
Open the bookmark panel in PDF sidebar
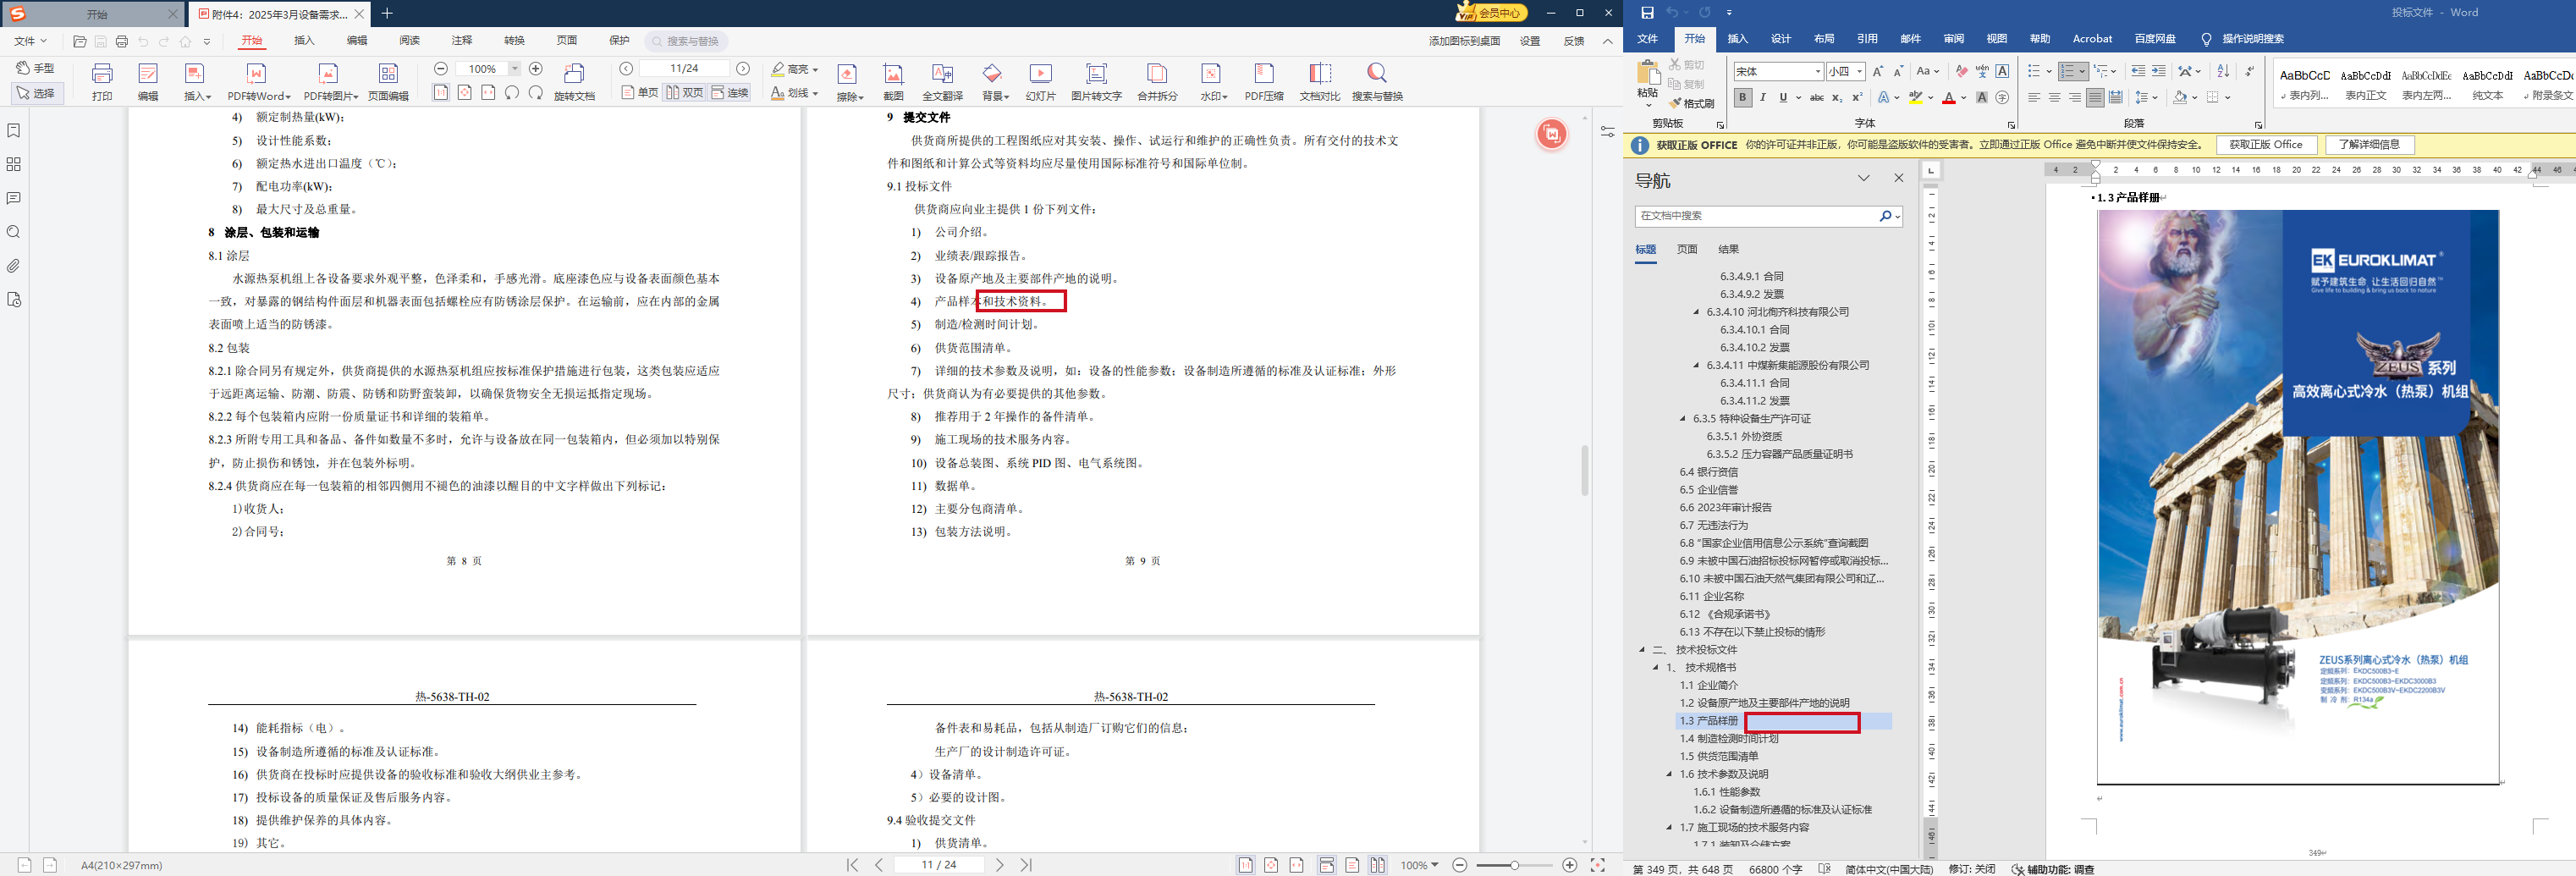tap(14, 131)
